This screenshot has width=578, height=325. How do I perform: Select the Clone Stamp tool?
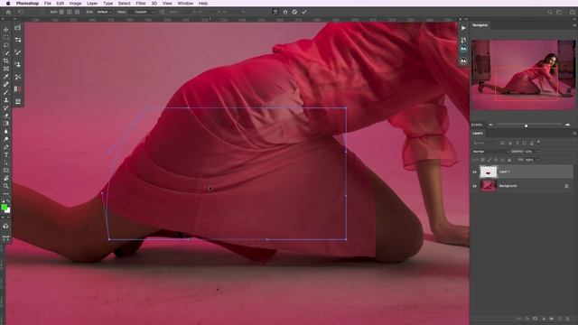[6, 100]
